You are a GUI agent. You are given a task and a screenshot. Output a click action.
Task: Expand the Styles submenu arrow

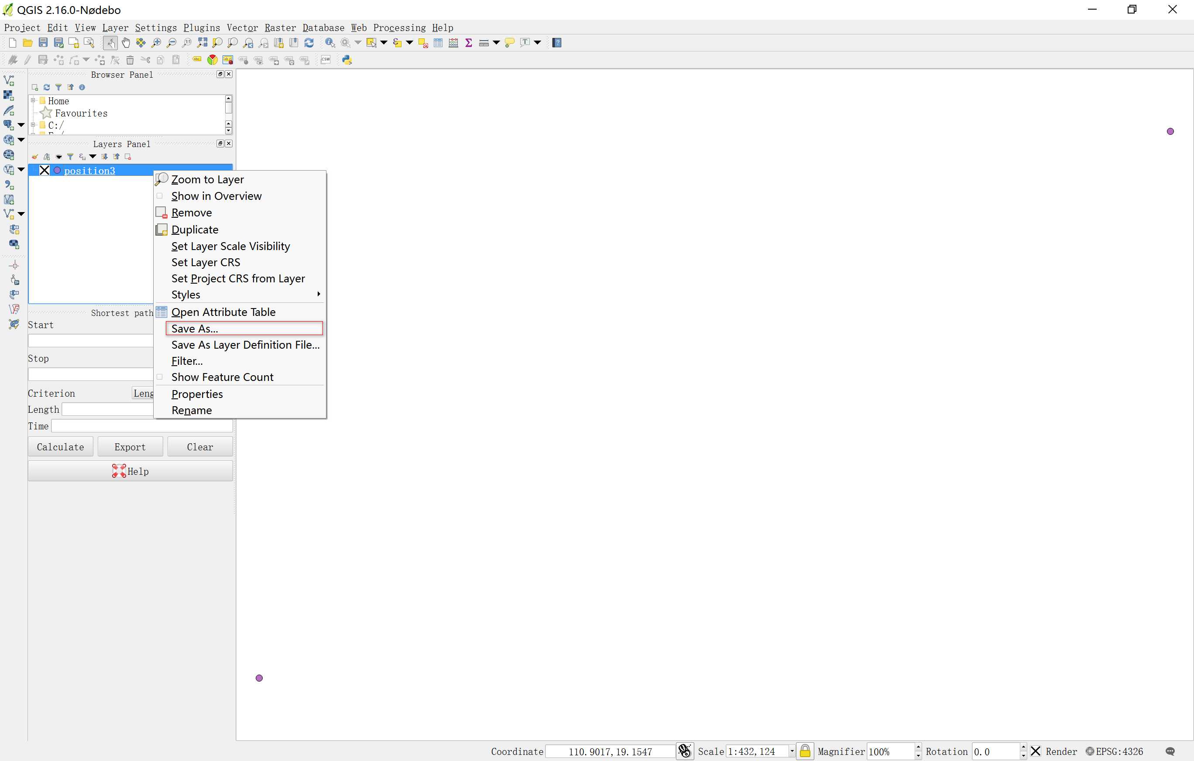coord(318,295)
